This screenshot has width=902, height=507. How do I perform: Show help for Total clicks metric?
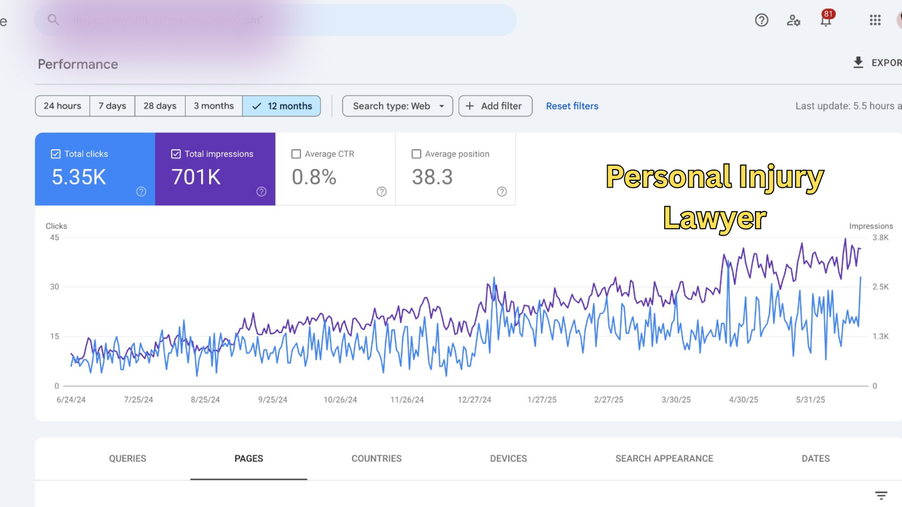(x=141, y=192)
